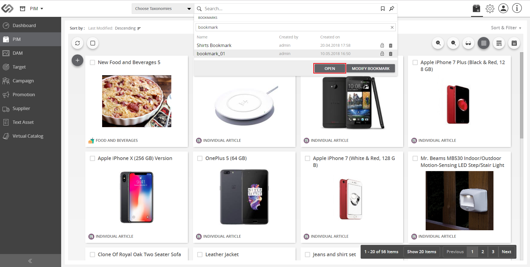Image resolution: width=530 pixels, height=267 pixels.
Task: Click the archive box icon beside PIM
Action: 23,9
